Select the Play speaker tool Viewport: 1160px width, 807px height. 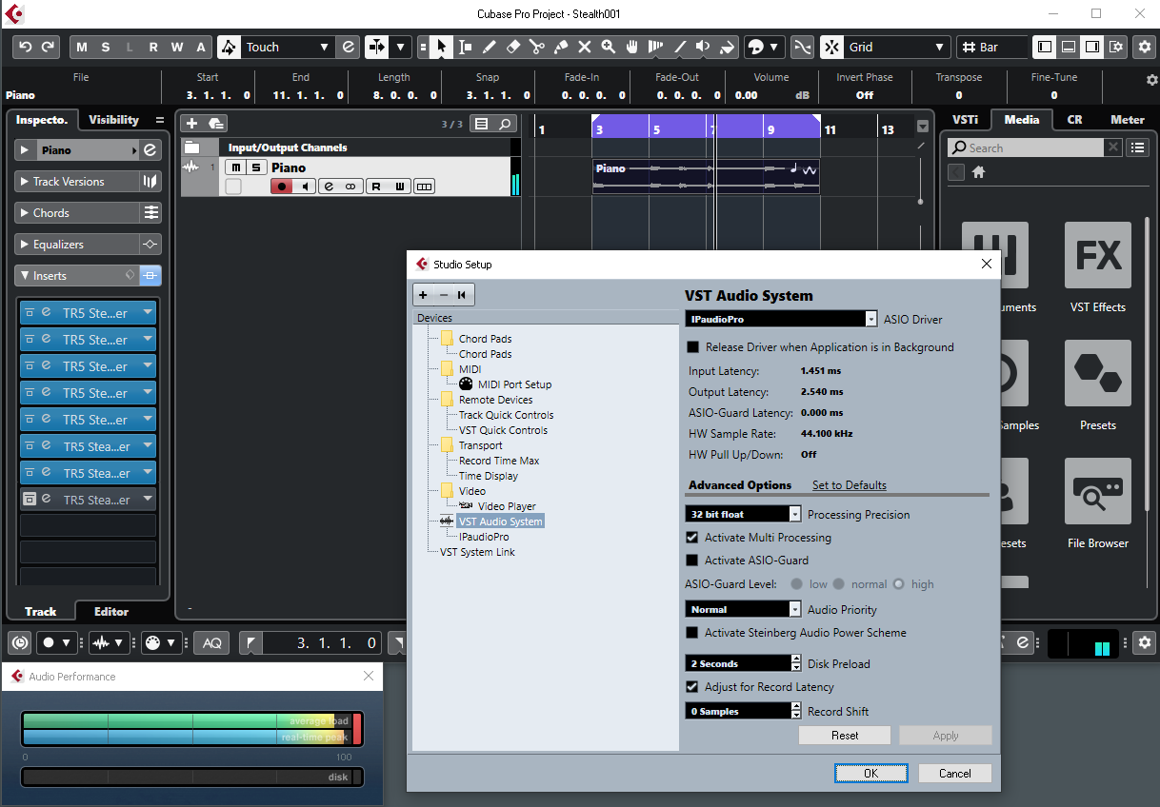coord(703,47)
